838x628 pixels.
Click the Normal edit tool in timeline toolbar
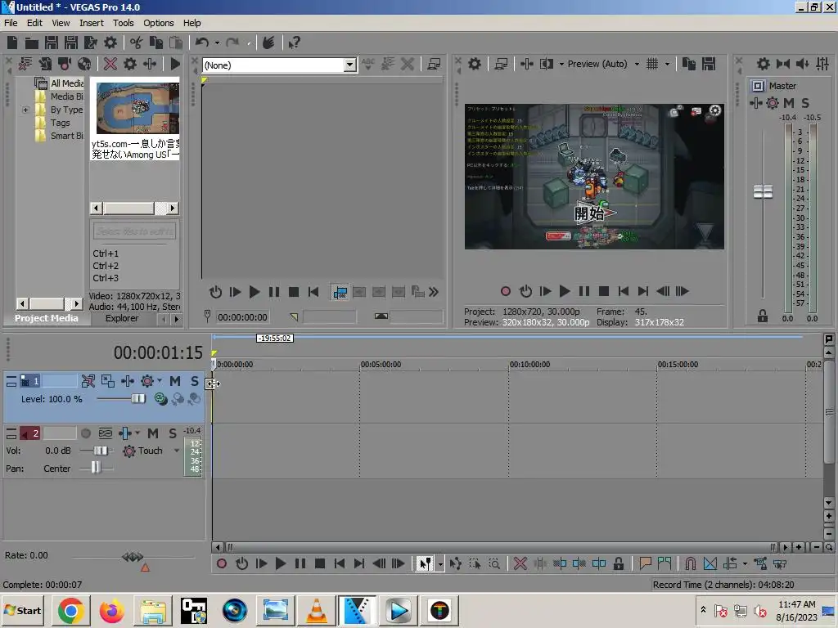425,563
